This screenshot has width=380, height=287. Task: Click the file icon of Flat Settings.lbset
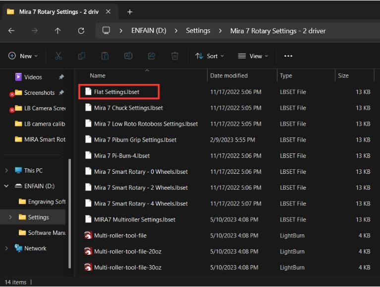coord(88,91)
